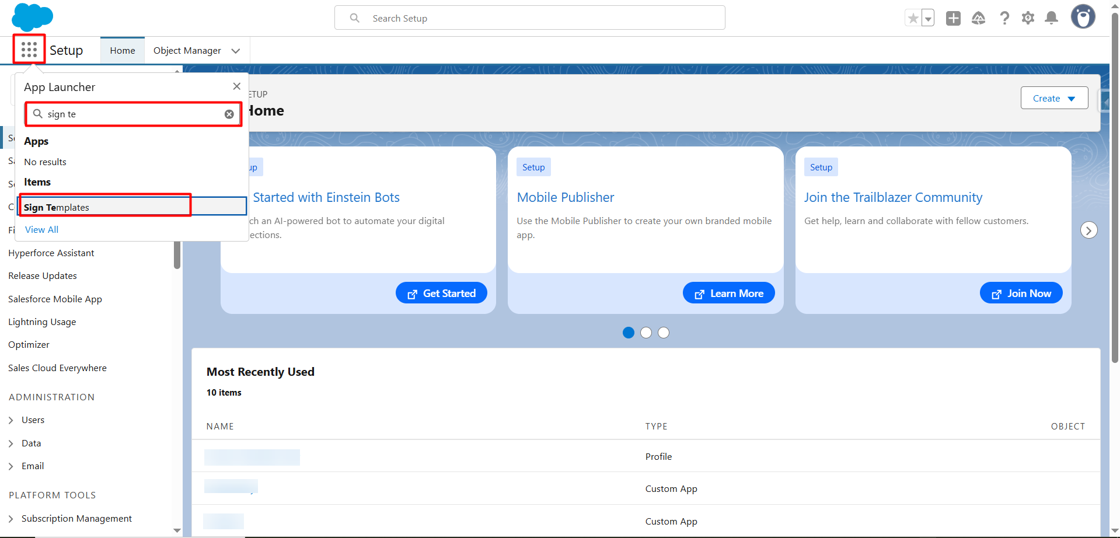
Task: Open Mobile Publisher card title link
Action: tap(566, 198)
